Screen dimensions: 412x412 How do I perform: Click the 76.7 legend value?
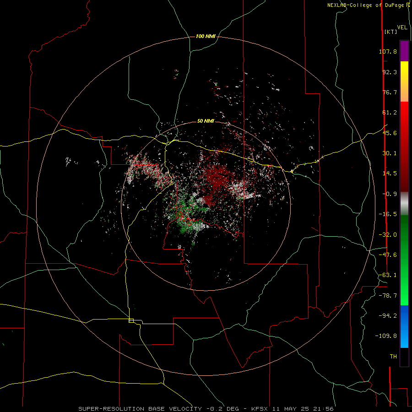[390, 92]
